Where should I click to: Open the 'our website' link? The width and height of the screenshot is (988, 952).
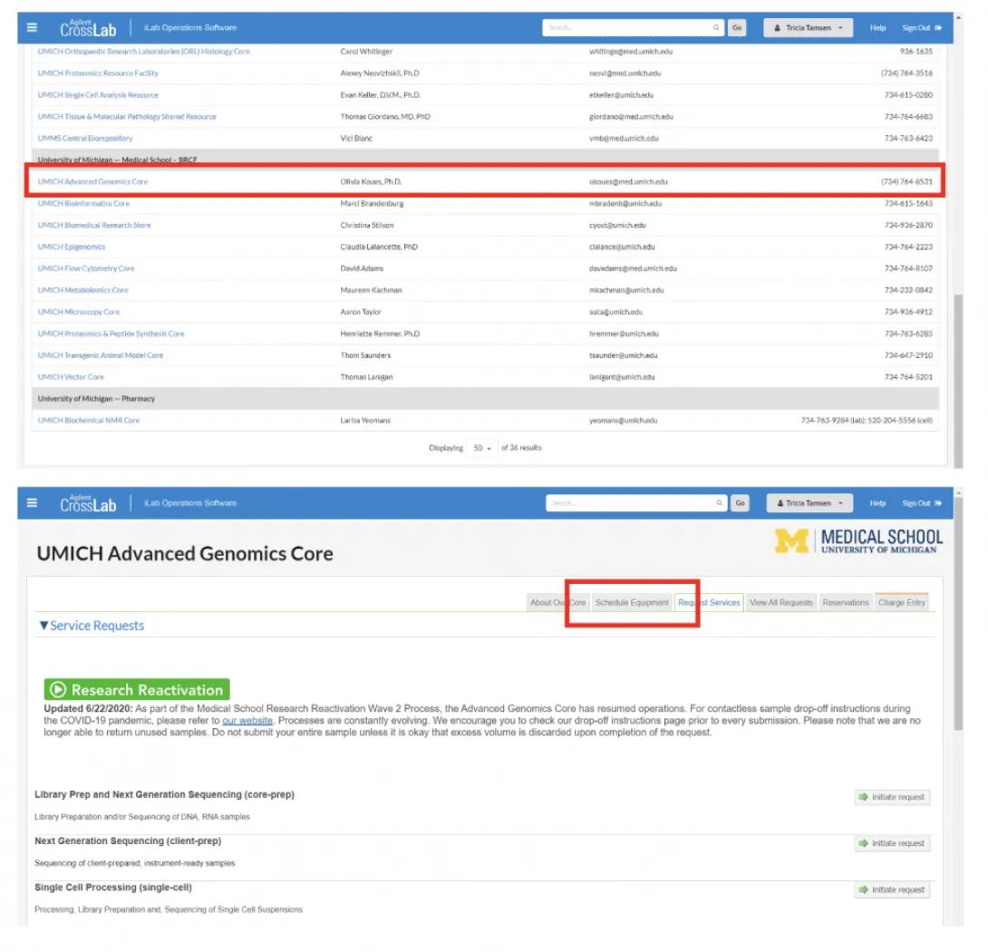coord(247,721)
